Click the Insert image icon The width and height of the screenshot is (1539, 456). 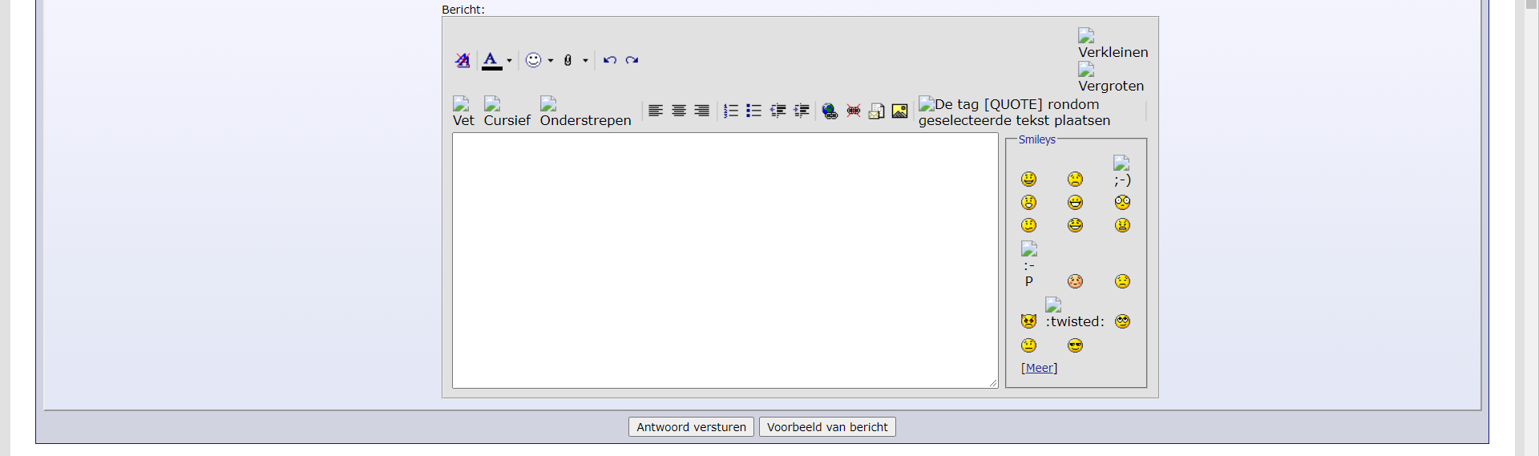click(x=900, y=111)
